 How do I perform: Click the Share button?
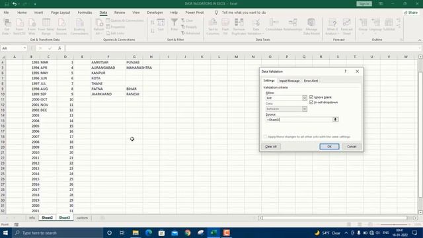[x=410, y=13]
